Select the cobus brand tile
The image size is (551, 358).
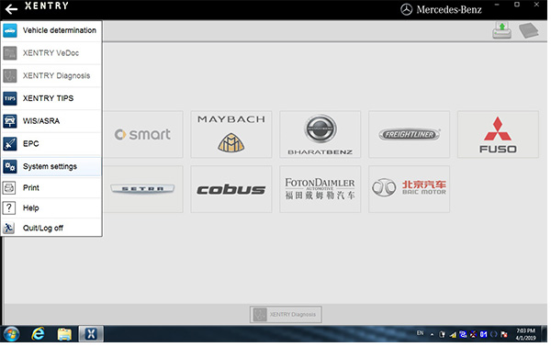231,189
